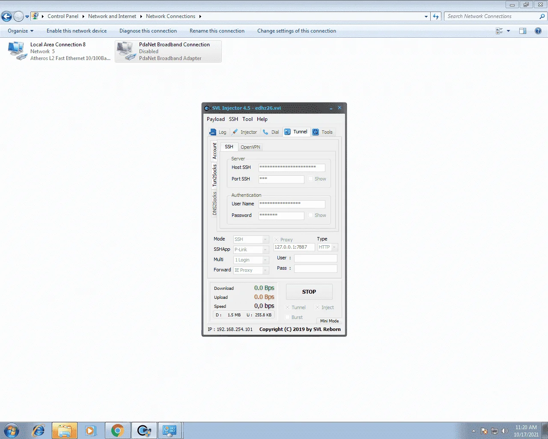The image size is (548, 439).
Task: Open the Organize dropdown in Explorer toolbar
Action: 21,31
